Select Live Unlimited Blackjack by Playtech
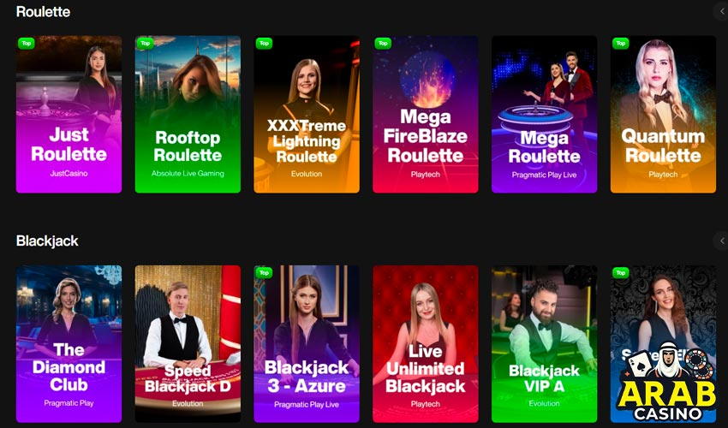Viewport: 728px width, 428px height. (426, 344)
